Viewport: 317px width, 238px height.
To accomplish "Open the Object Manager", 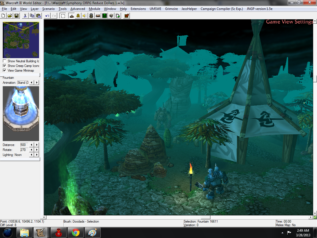I will 111,16.
